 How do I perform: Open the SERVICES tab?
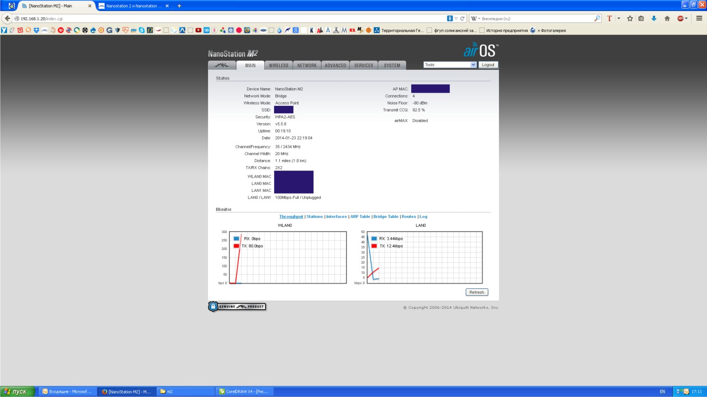[x=364, y=65]
